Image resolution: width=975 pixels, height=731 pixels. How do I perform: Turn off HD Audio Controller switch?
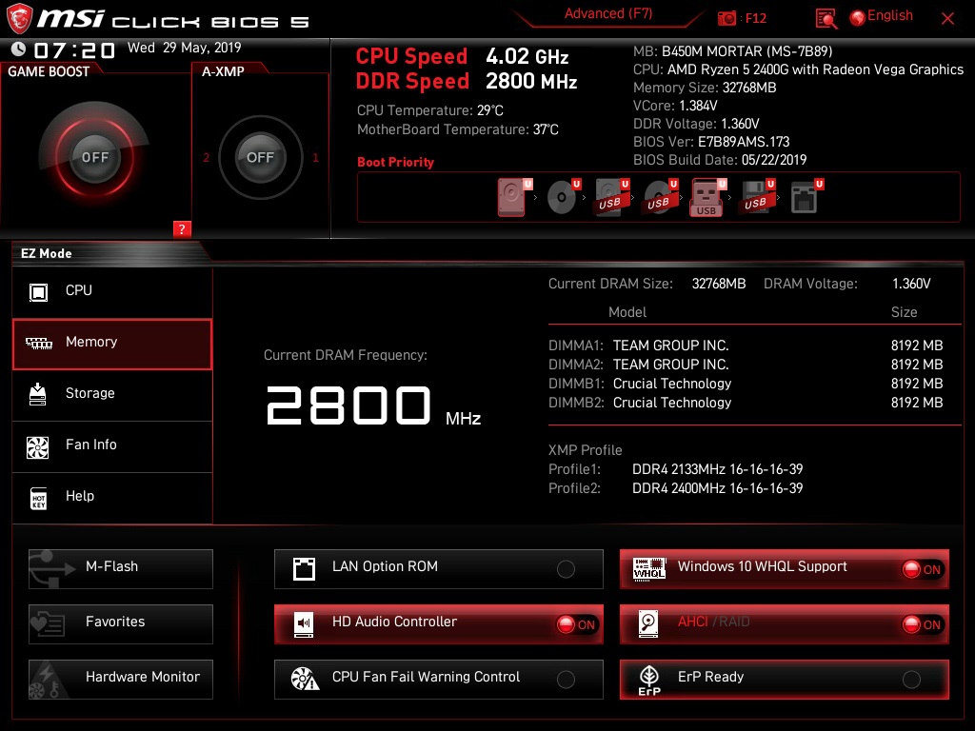pos(576,624)
